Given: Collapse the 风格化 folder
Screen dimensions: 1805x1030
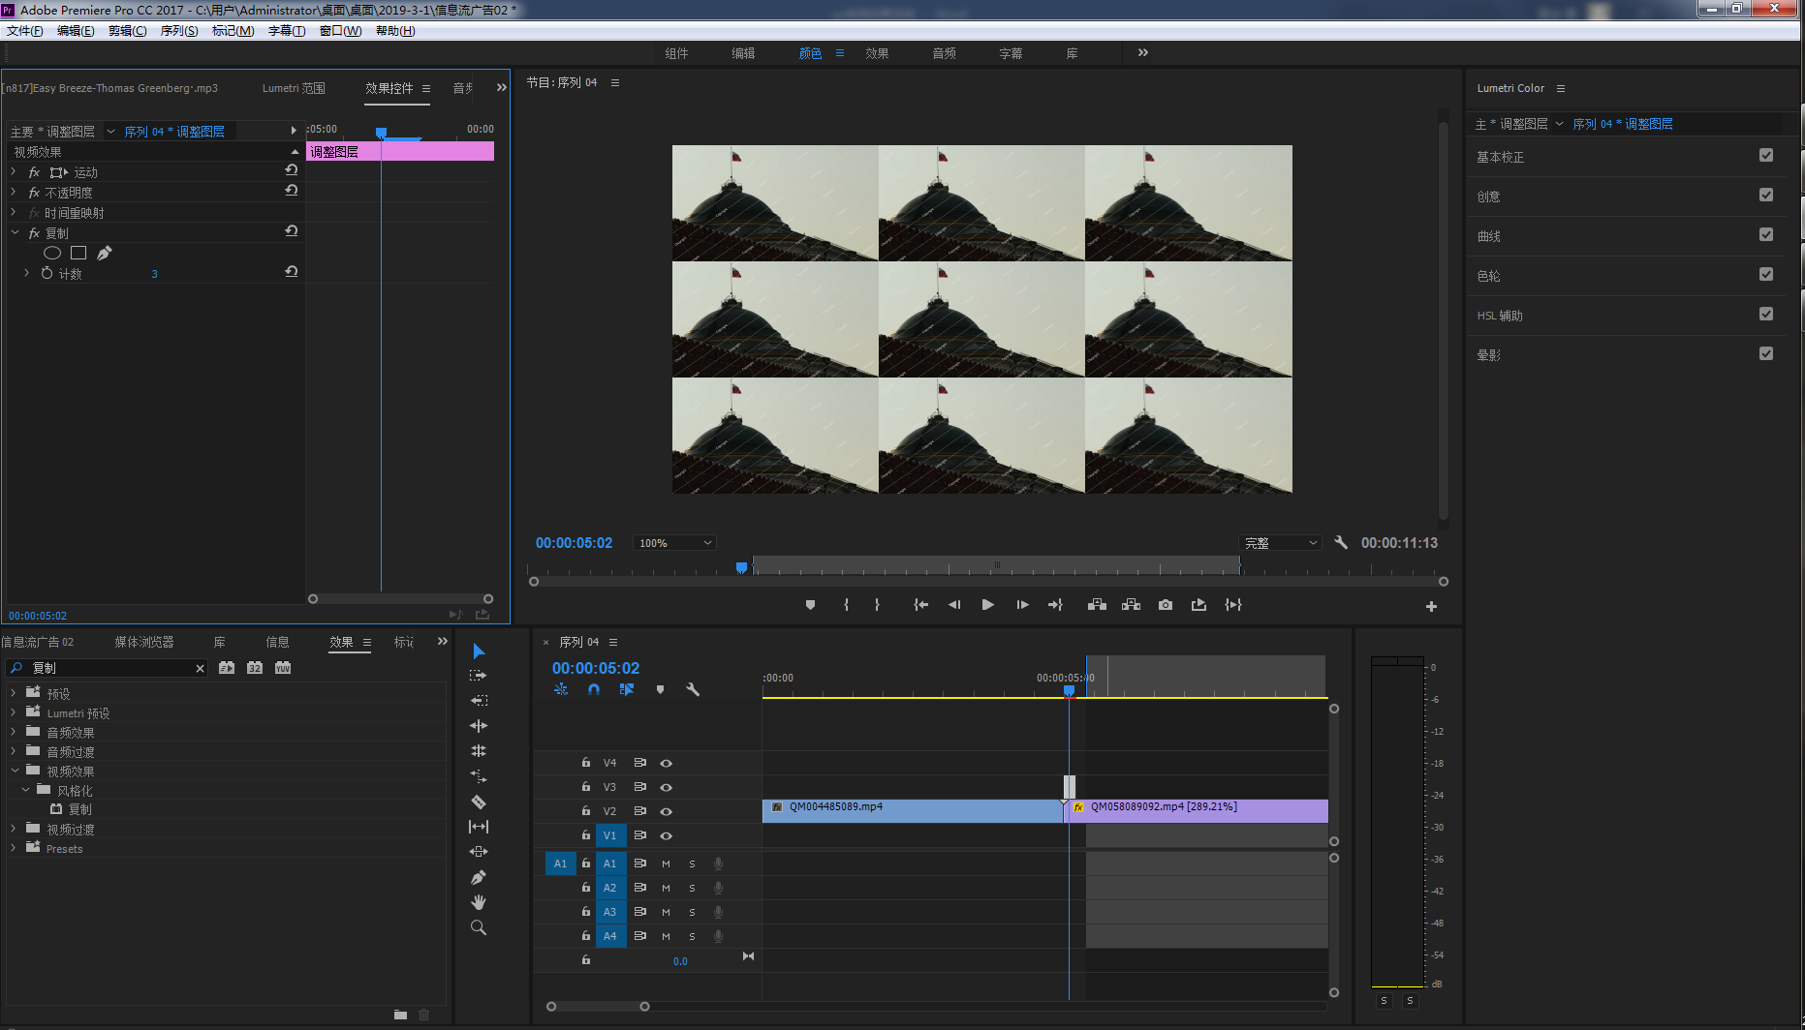Looking at the screenshot, I should [x=26, y=790].
